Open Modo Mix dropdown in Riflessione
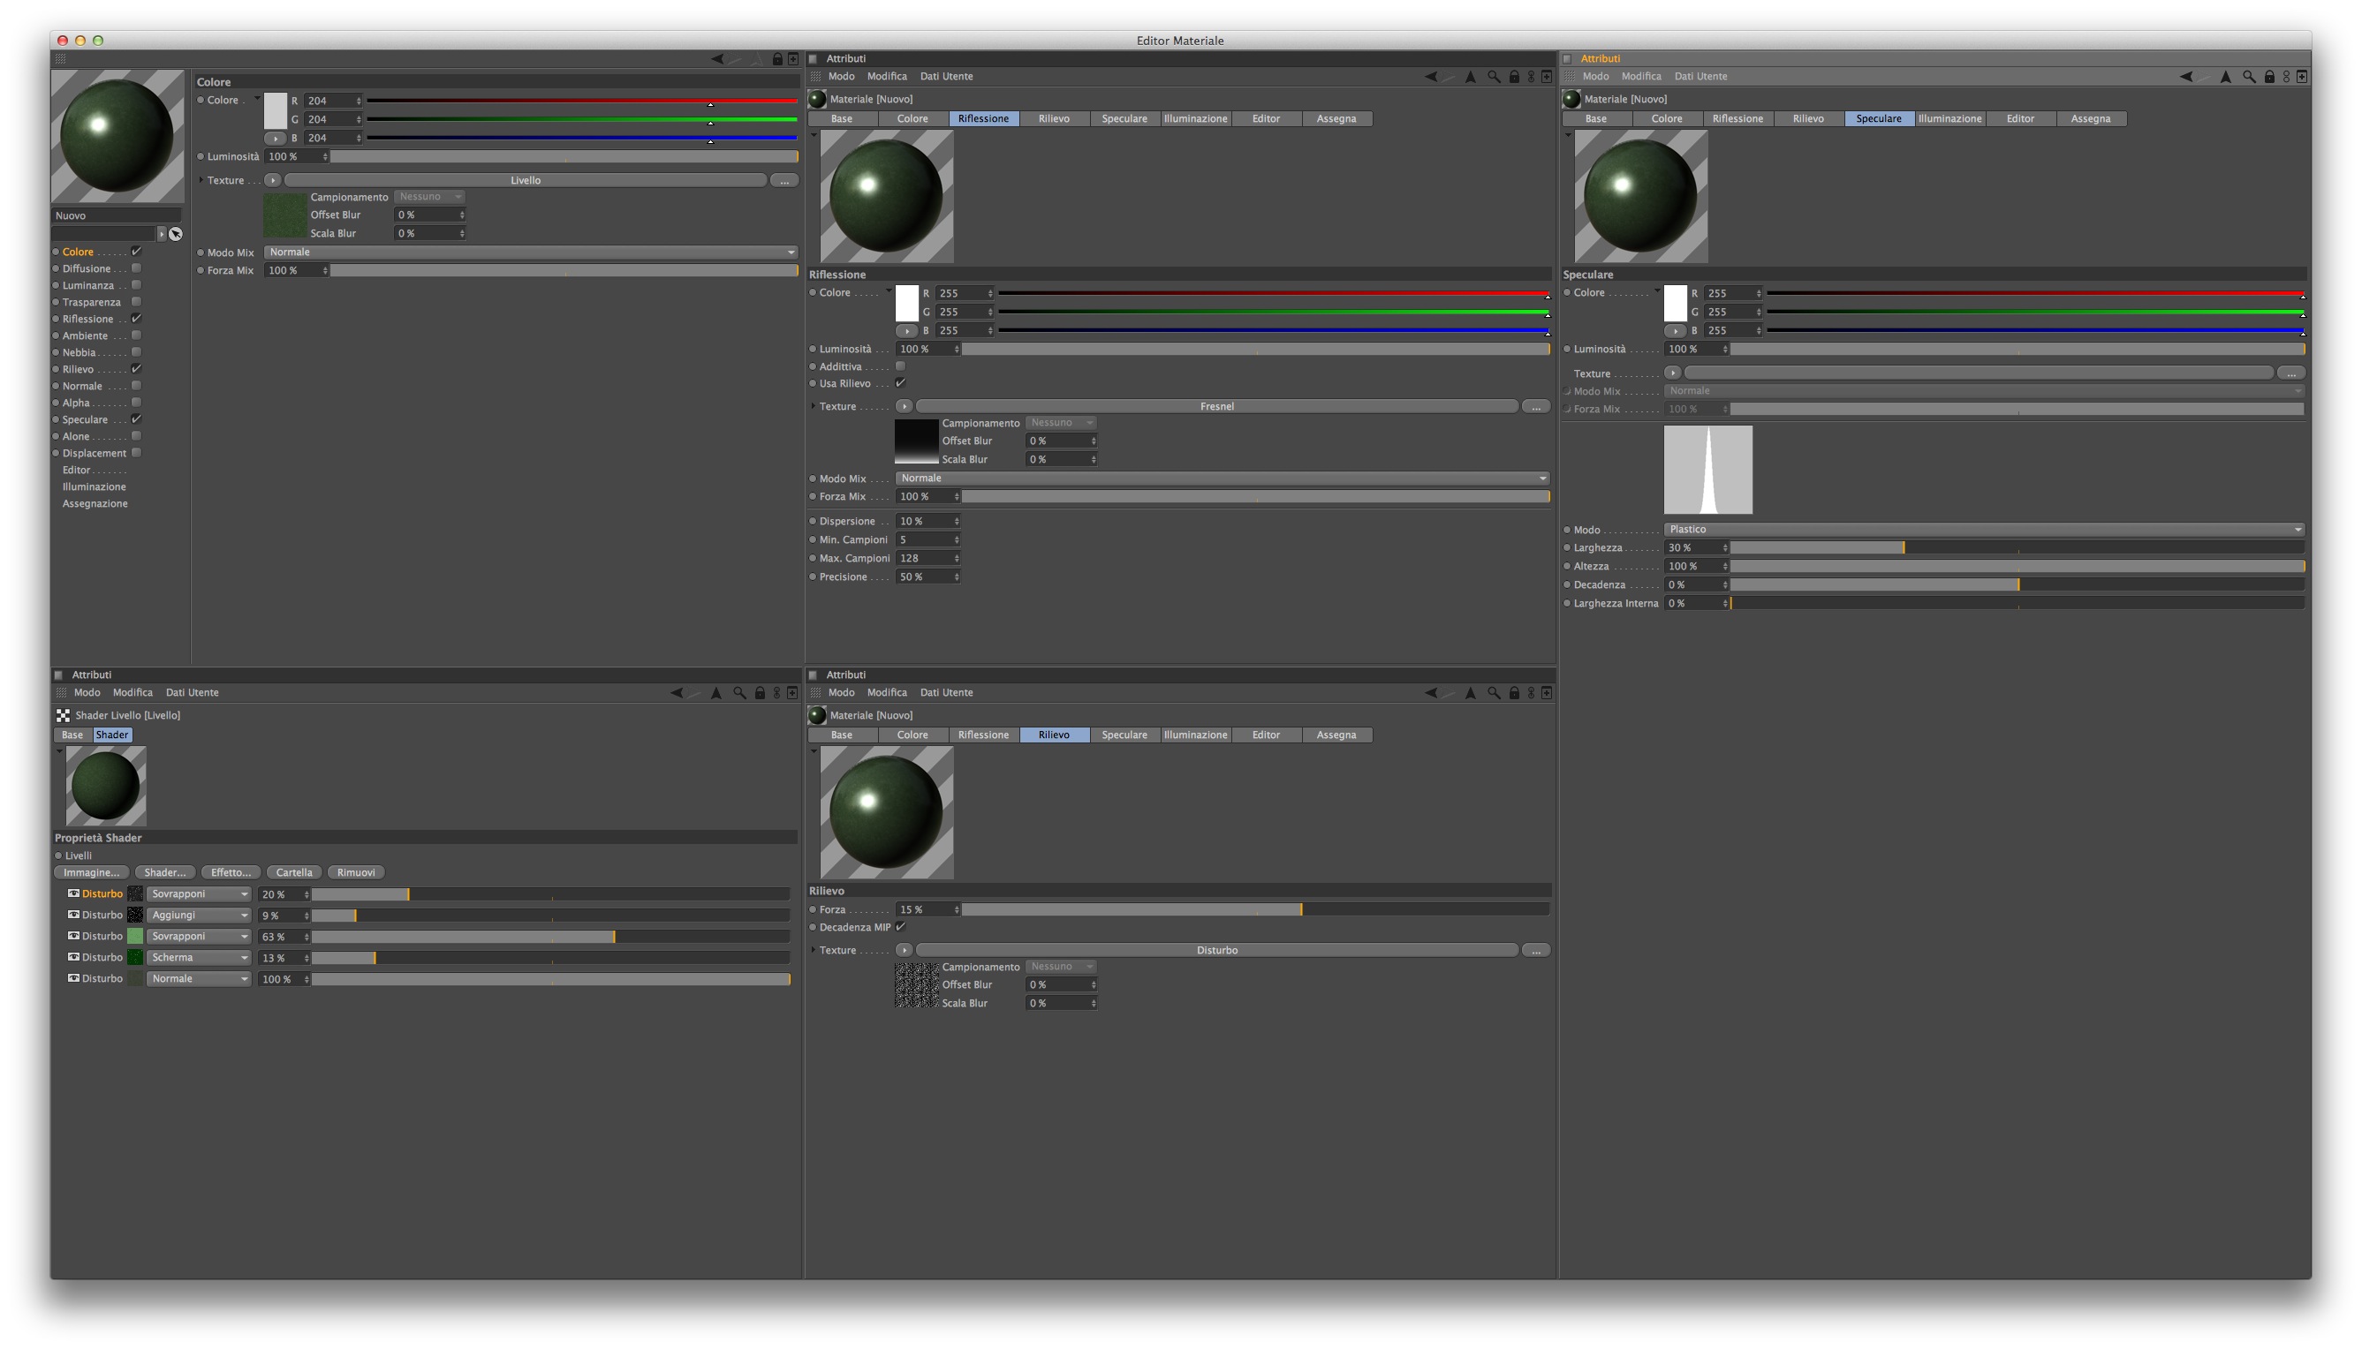Image resolution: width=2362 pixels, height=1349 pixels. pyautogui.click(x=1222, y=479)
